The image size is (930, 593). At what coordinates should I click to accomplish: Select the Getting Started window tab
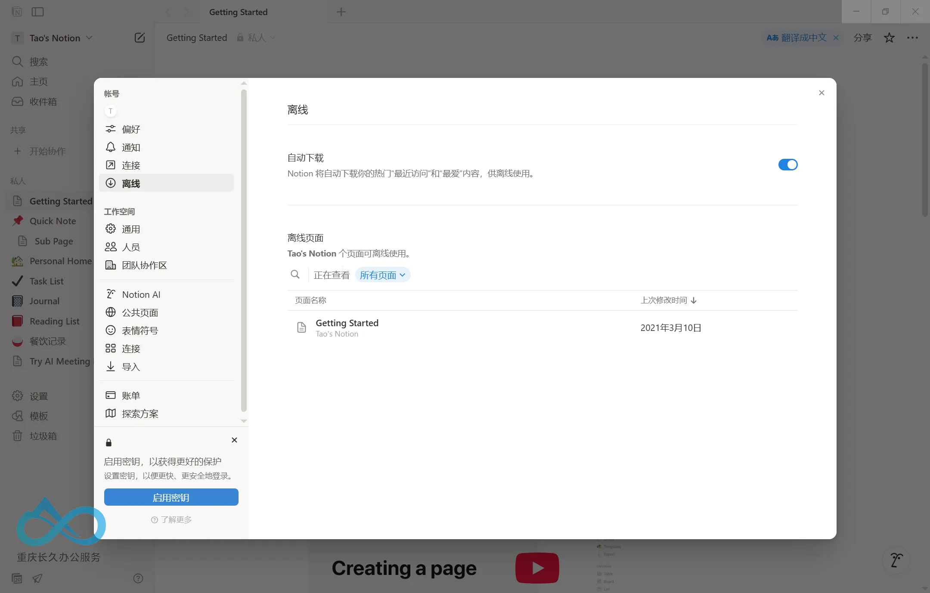pos(263,12)
